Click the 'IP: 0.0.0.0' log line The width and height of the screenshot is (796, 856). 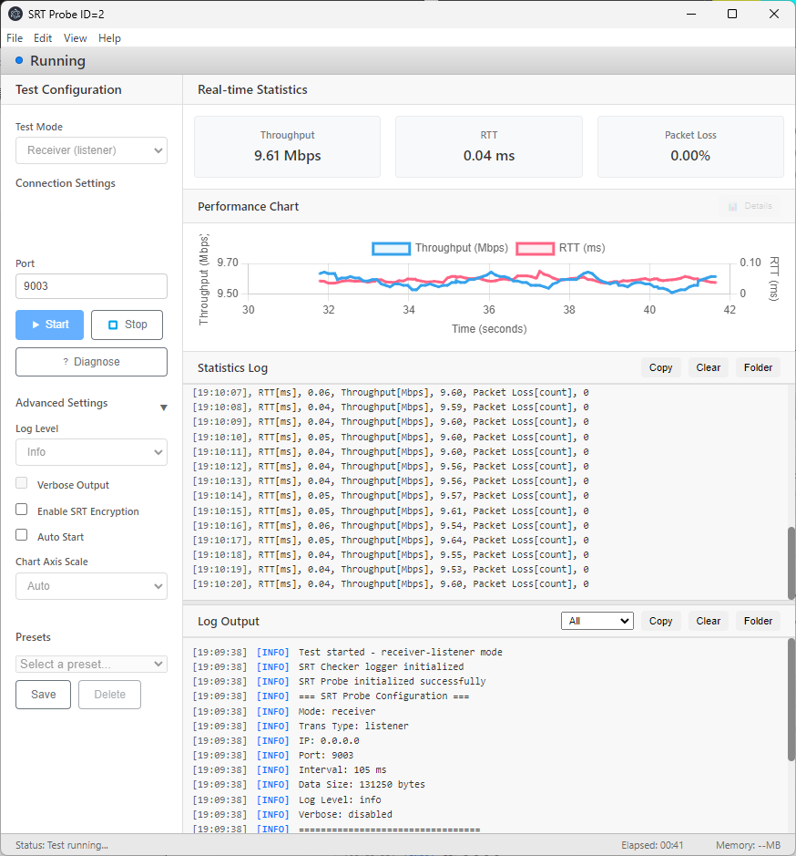pos(276,741)
